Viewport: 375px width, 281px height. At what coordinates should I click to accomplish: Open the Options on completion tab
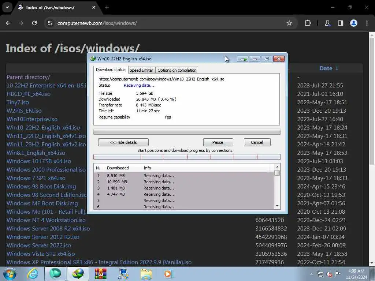coord(177,70)
